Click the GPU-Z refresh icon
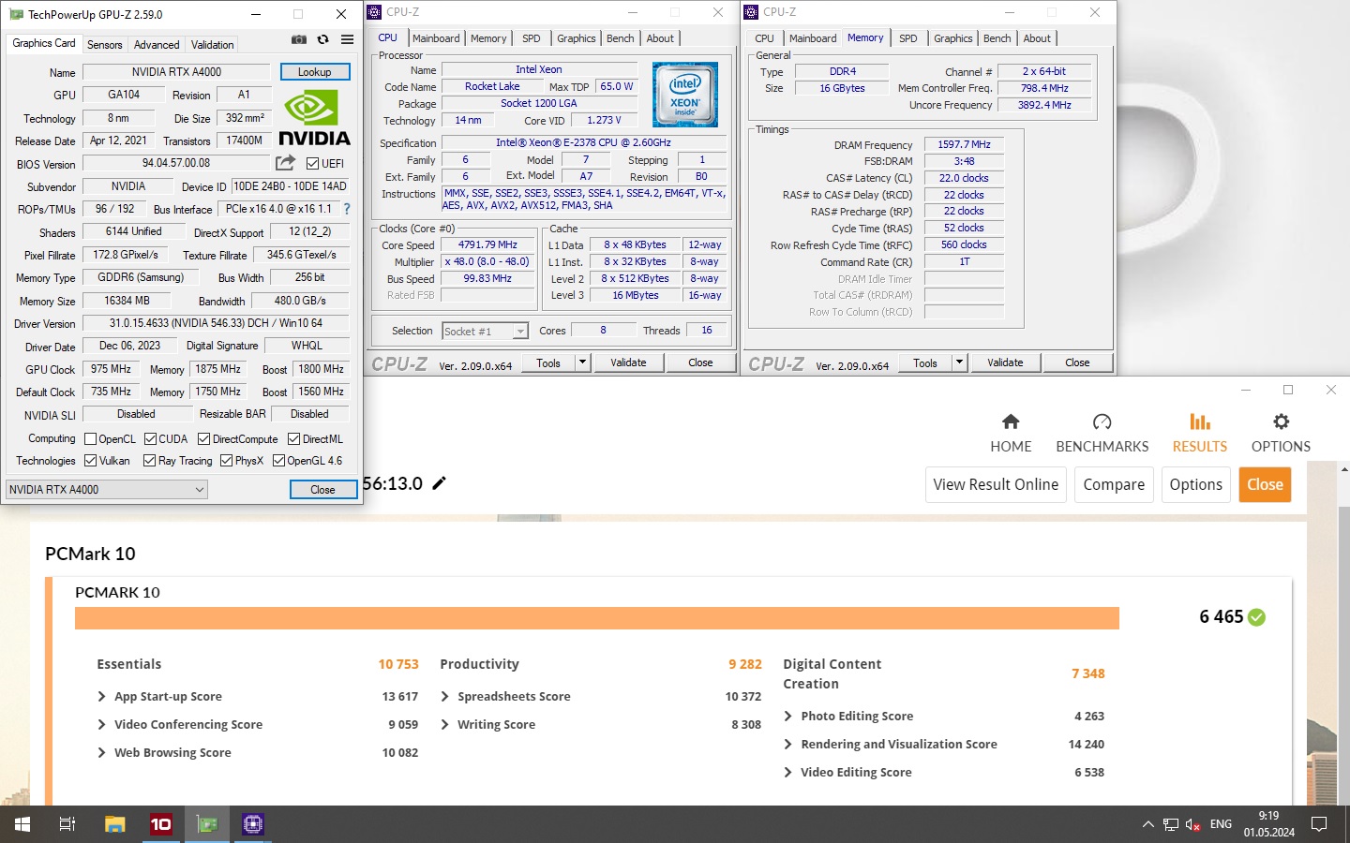This screenshot has height=843, width=1350. (322, 39)
